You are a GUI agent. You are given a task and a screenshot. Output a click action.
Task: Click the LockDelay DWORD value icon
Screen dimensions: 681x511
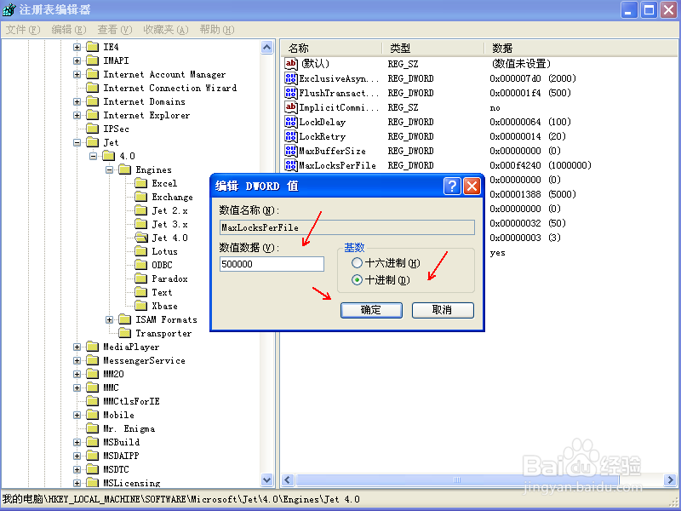291,122
